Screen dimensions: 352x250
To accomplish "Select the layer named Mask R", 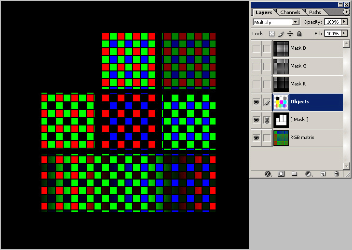I will (x=298, y=84).
